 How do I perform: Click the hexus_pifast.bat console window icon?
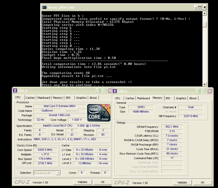coord(44,7)
